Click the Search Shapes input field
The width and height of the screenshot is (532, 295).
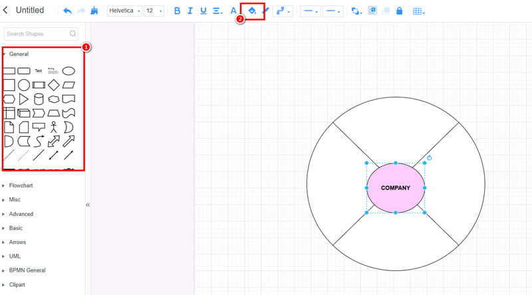[x=37, y=33]
